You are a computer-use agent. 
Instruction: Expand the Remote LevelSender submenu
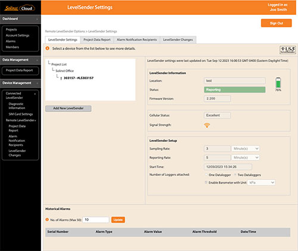(x=35, y=120)
